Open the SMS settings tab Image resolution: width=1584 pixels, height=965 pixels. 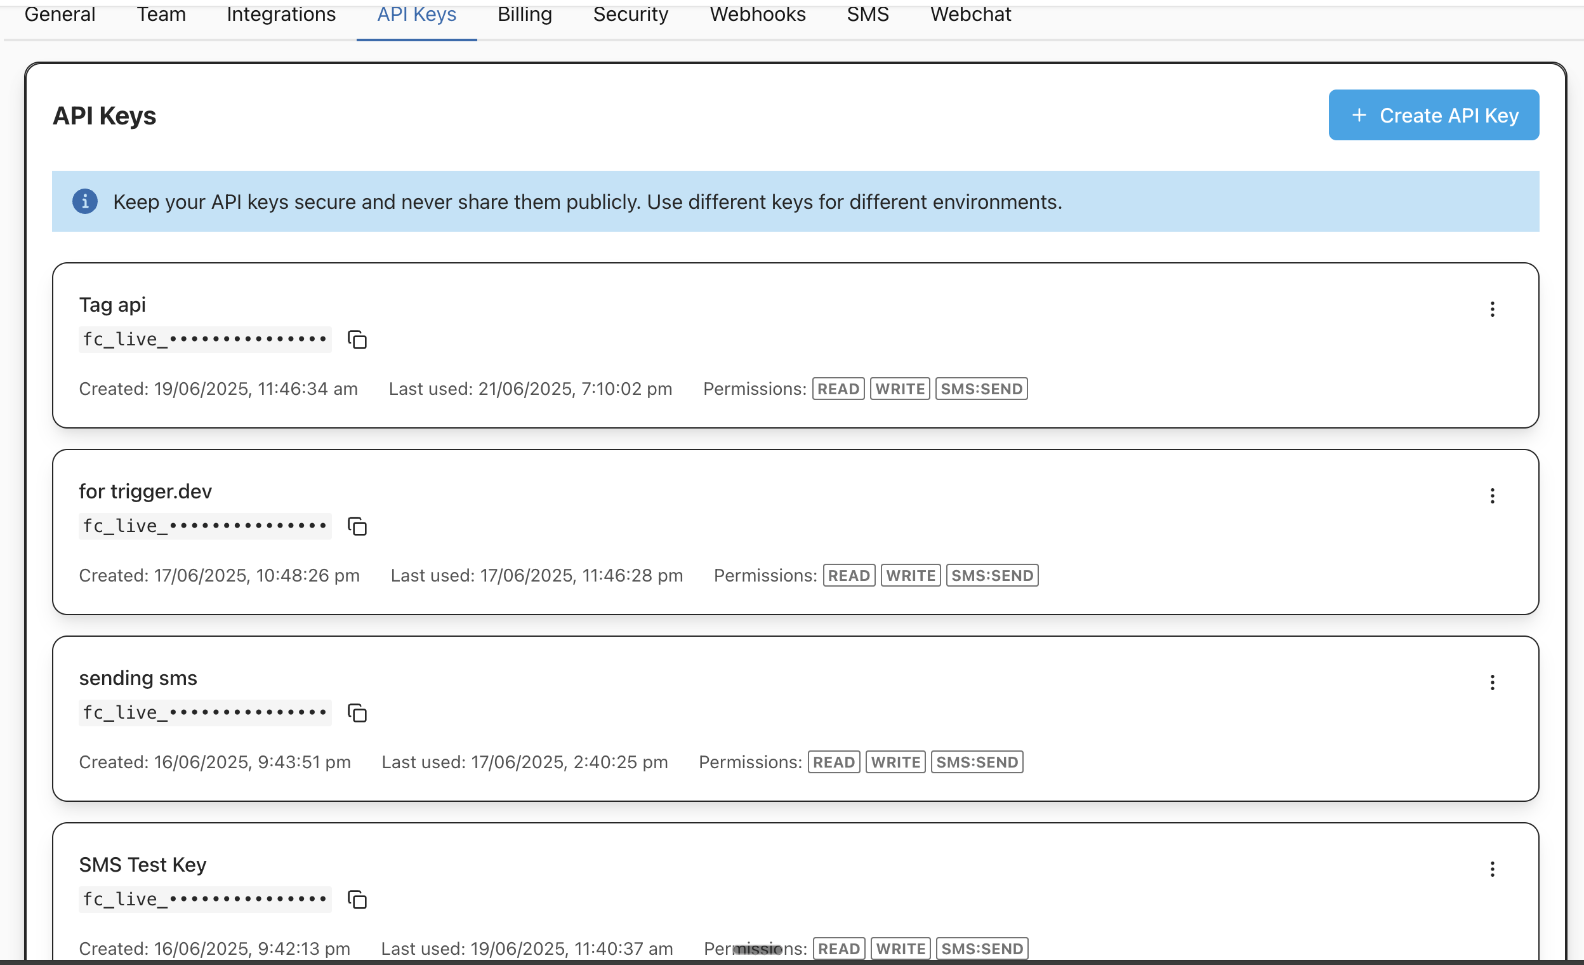pyautogui.click(x=868, y=14)
